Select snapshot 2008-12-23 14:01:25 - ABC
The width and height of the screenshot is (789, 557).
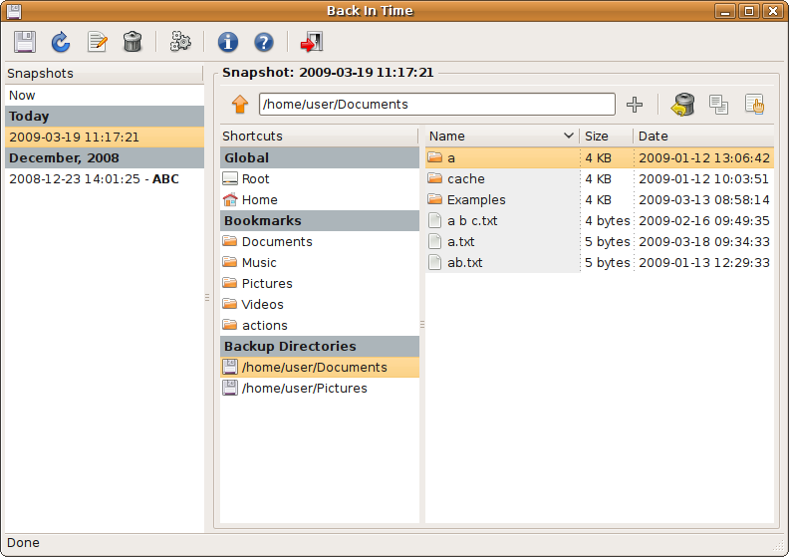click(x=105, y=178)
